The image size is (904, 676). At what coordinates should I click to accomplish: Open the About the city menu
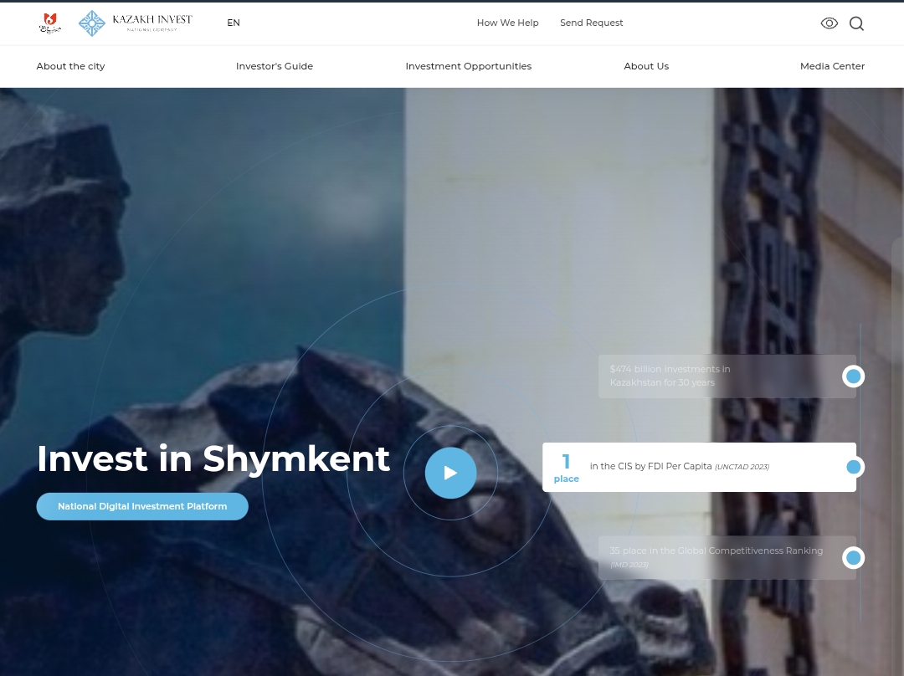point(71,66)
